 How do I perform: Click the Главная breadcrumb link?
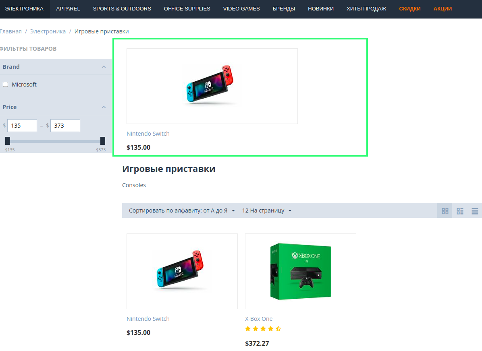coord(11,31)
